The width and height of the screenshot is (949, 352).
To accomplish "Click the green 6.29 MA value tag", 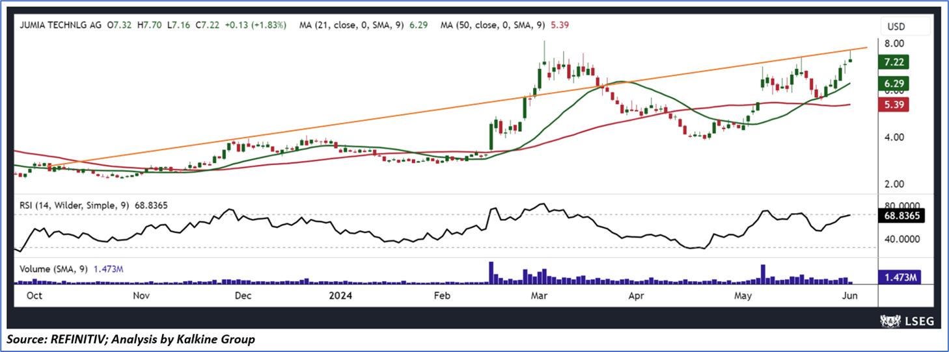I will coord(893,84).
